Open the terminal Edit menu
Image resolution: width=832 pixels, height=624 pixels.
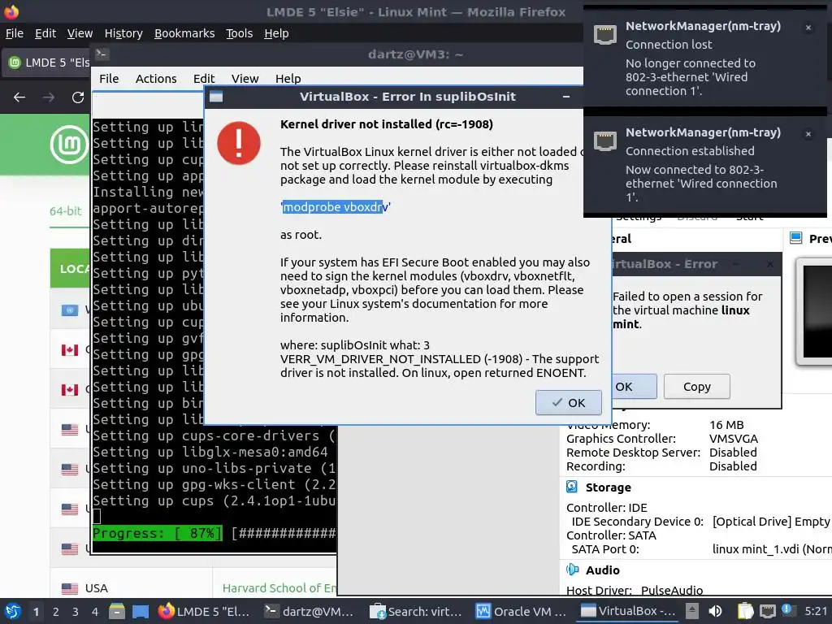point(204,79)
